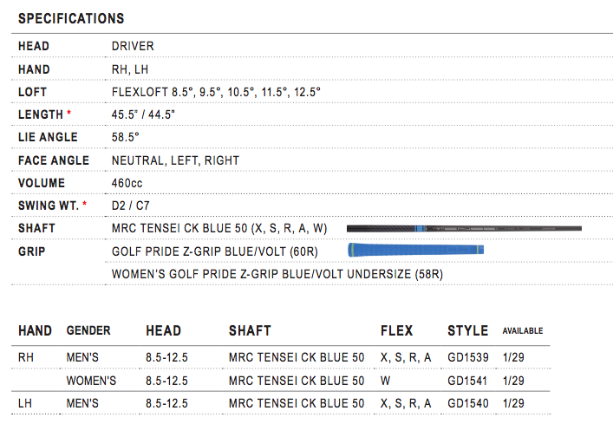Click the HAND label in specifications list
613x424 pixels.
[x=34, y=69]
